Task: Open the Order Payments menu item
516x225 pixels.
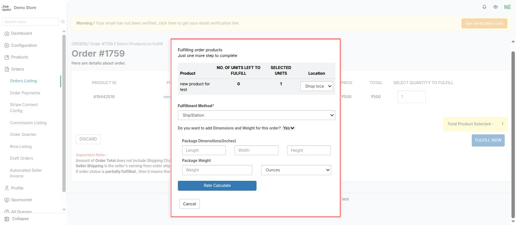Action: [x=25, y=93]
